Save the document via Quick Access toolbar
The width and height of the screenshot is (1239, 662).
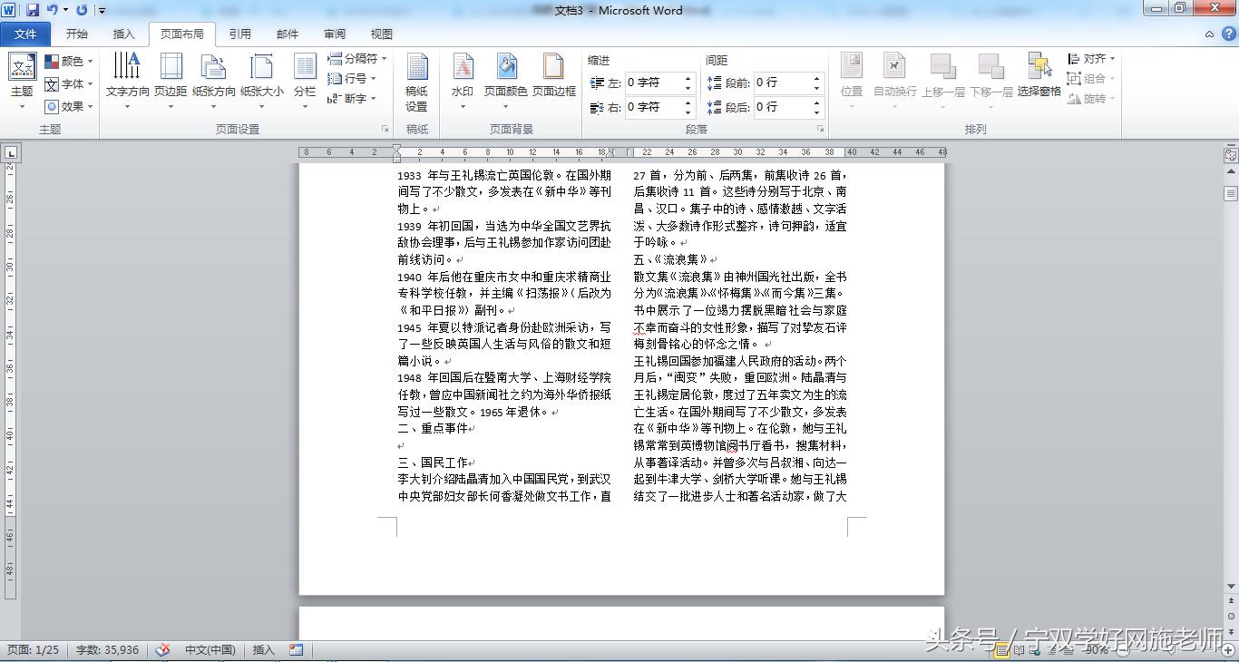(33, 10)
